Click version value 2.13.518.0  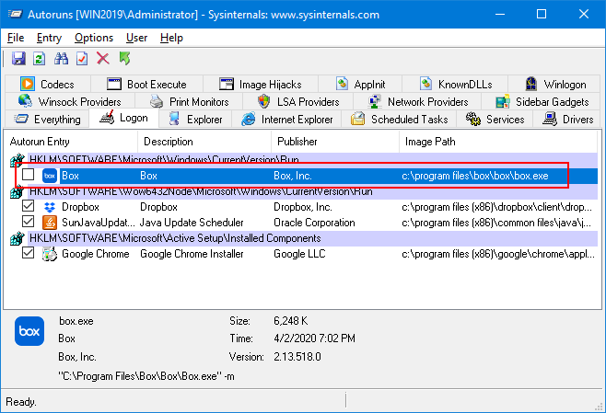[x=297, y=357]
